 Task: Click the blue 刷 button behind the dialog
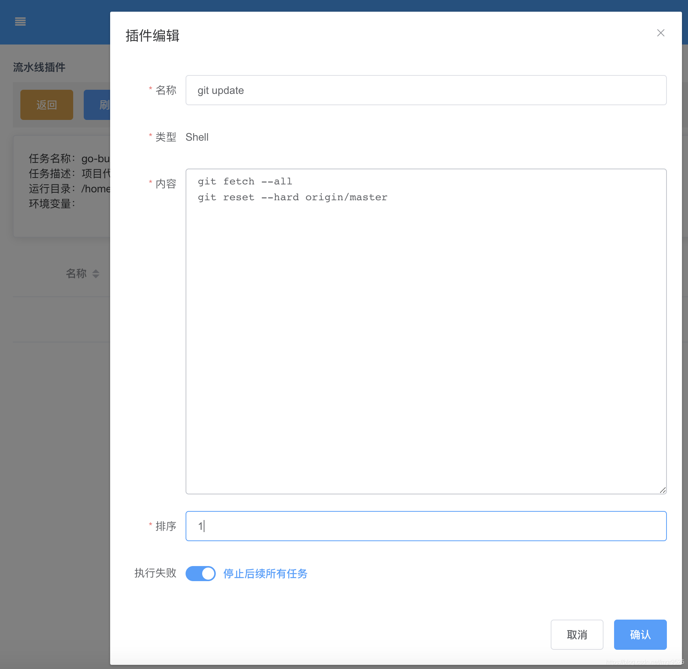click(97, 105)
